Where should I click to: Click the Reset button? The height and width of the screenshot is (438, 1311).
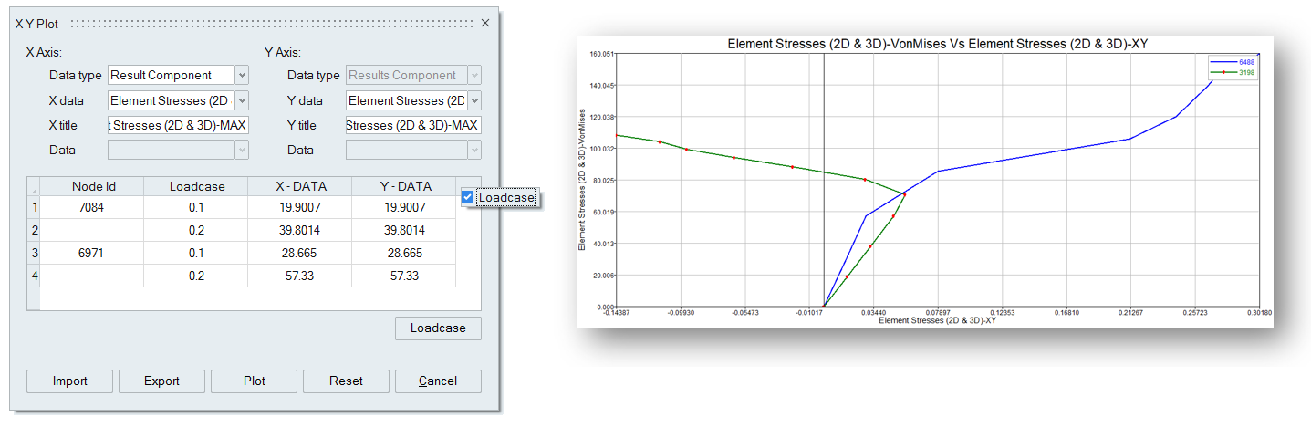(346, 381)
